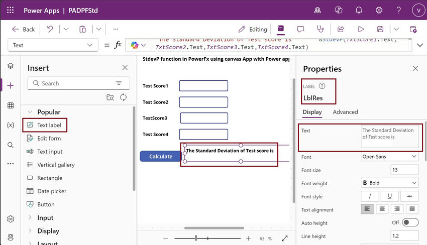The height and width of the screenshot is (245, 427).
Task: Expand the formula bar chevron
Action: click(x=419, y=45)
